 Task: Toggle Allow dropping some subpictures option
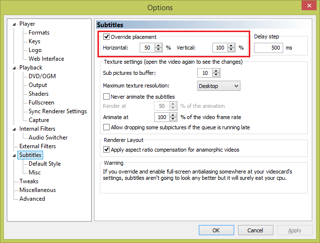(107, 127)
